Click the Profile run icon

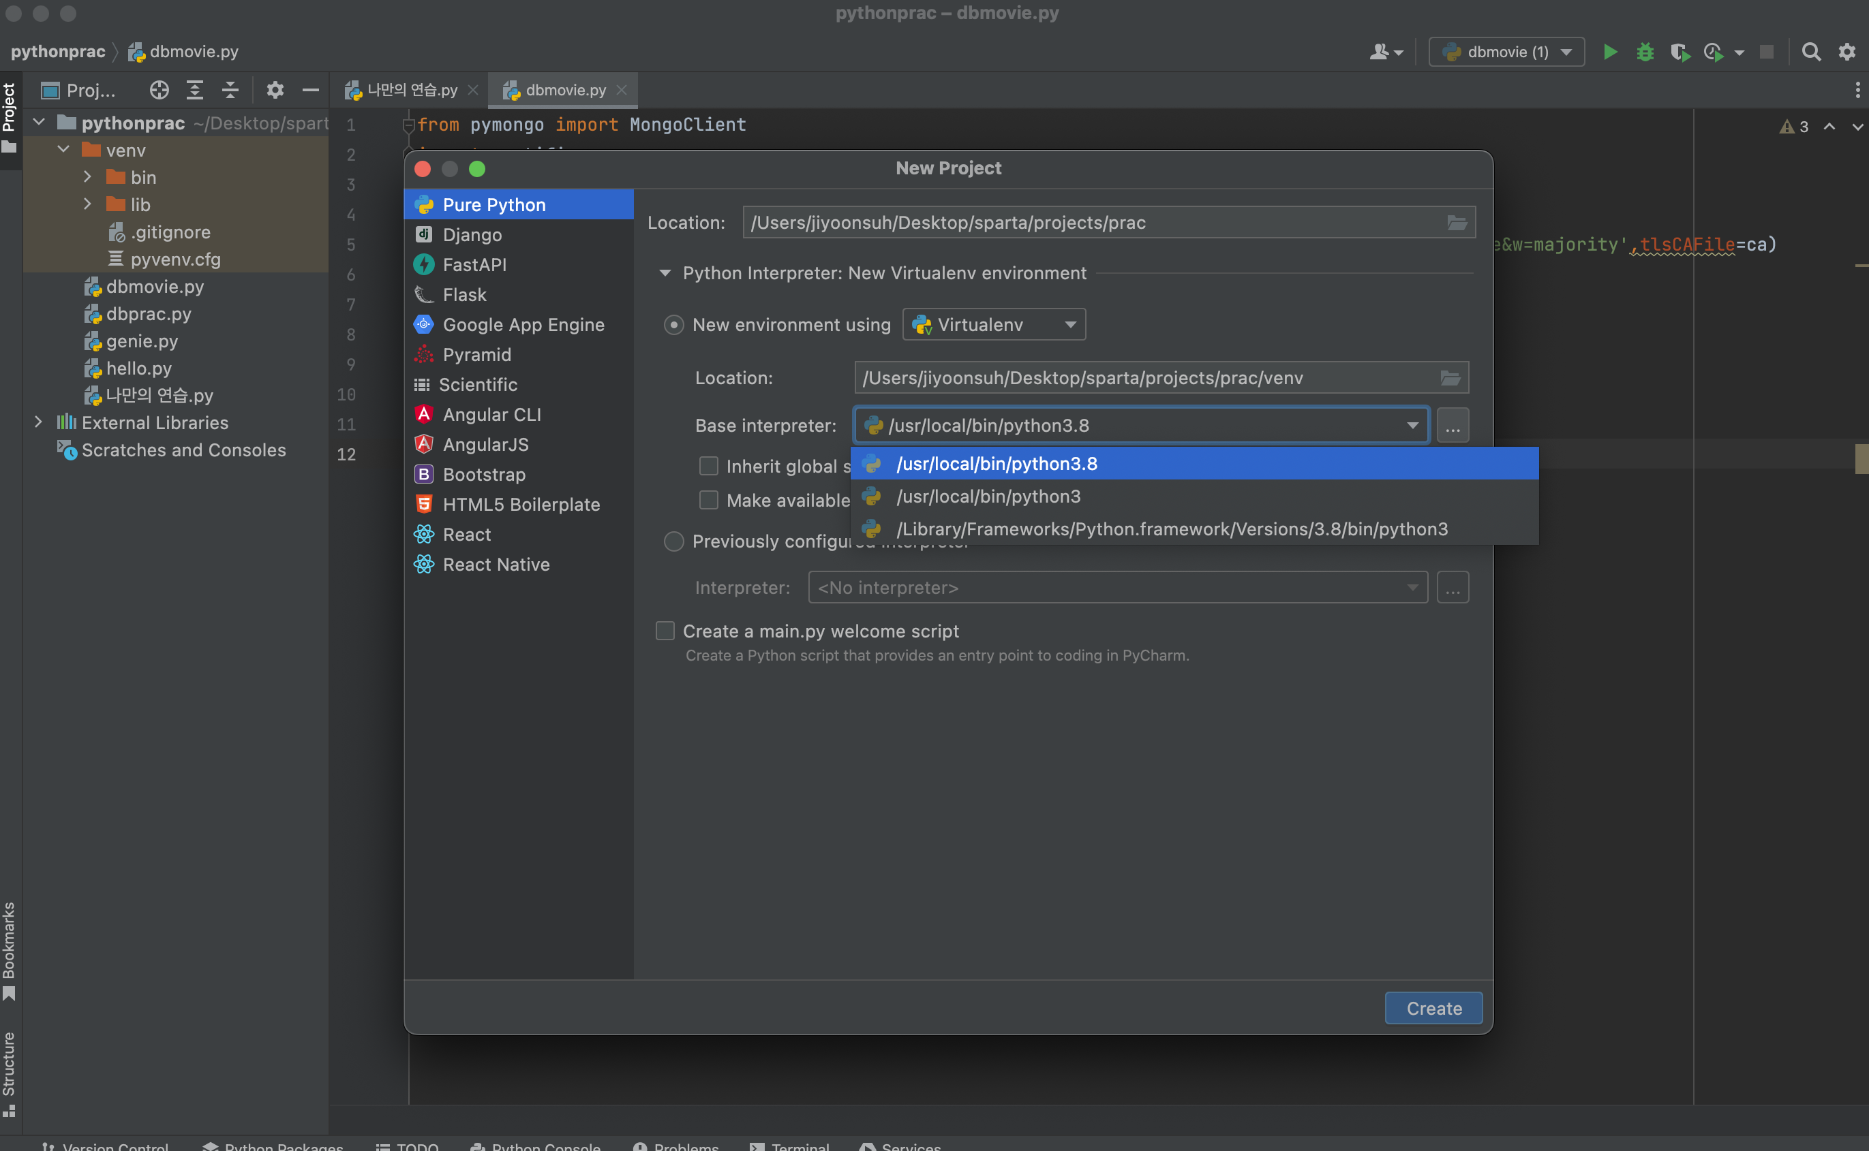click(1714, 52)
